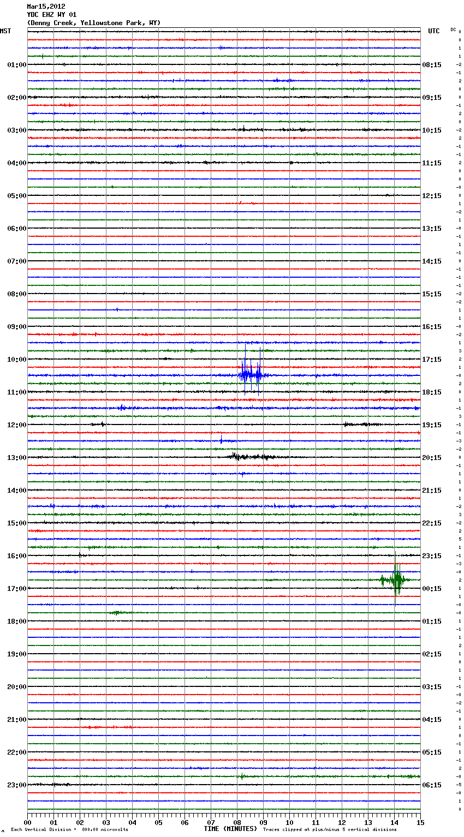
Task: Select the 09:00 MST row label
Action: (x=17, y=327)
